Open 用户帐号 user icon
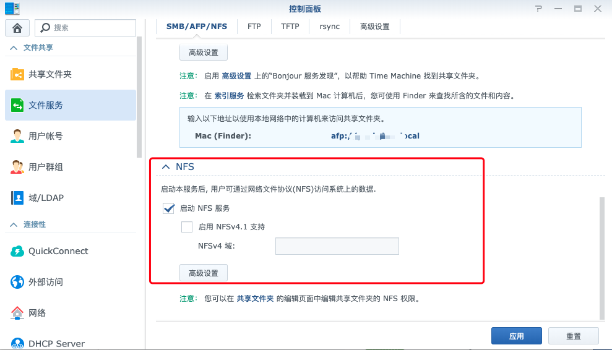The image size is (612, 350). click(17, 136)
